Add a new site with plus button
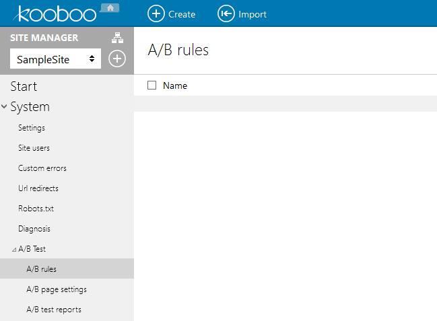Screen dimensions: 437x321 tap(117, 59)
